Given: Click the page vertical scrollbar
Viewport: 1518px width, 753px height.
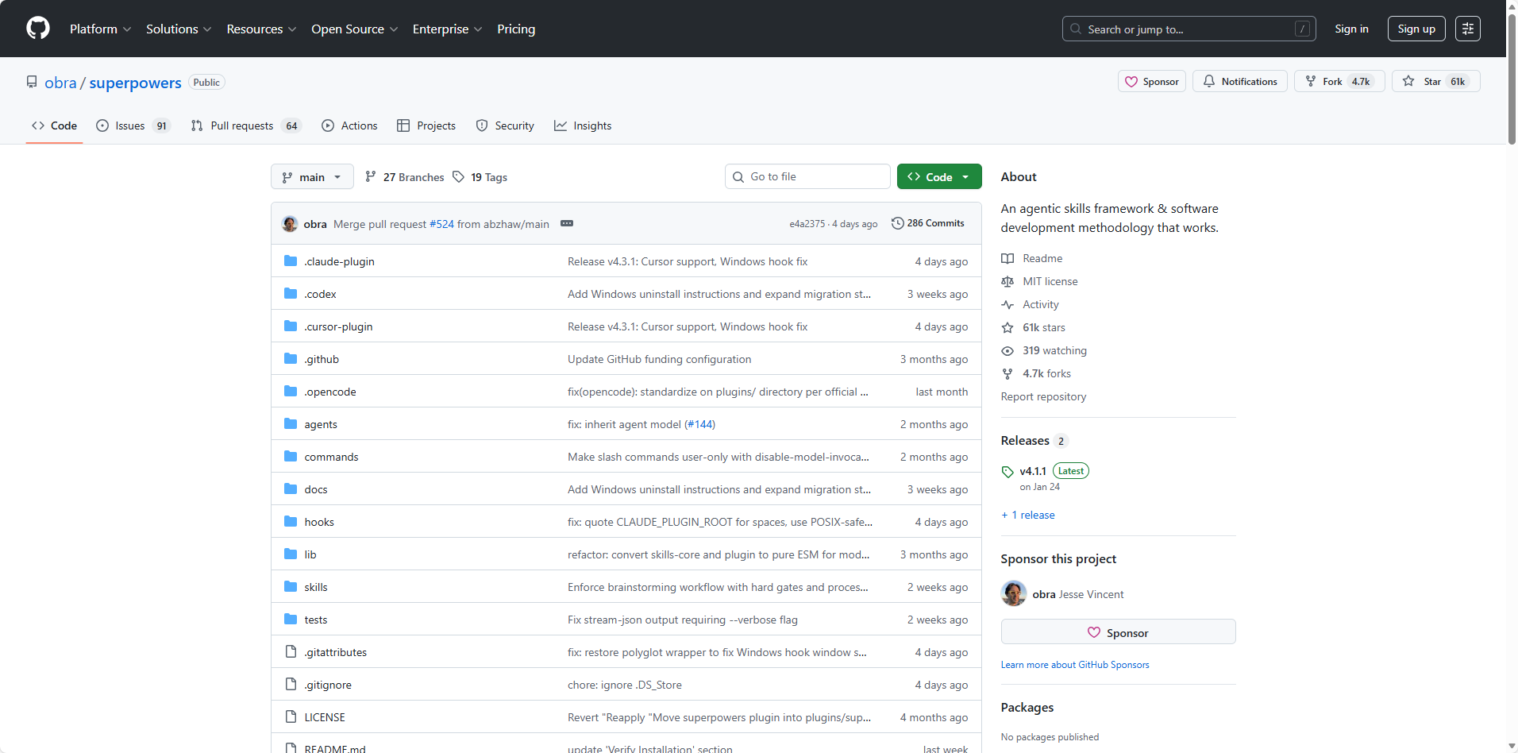Looking at the screenshot, I should pos(1512,79).
